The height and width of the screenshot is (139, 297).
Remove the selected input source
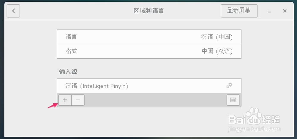pos(78,100)
